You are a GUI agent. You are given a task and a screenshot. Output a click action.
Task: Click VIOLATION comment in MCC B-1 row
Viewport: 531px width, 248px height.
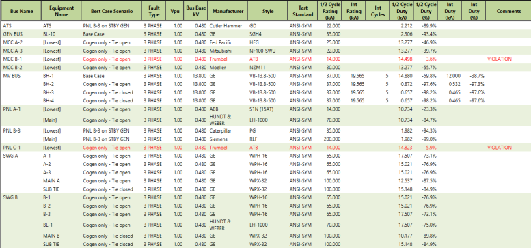tap(499, 59)
